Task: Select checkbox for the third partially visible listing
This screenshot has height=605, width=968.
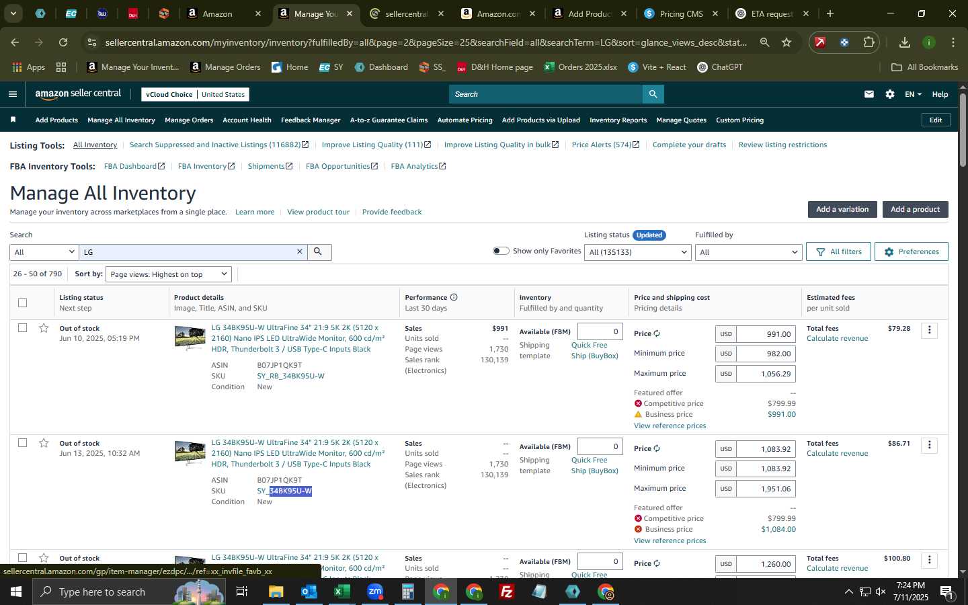Action: 23,558
